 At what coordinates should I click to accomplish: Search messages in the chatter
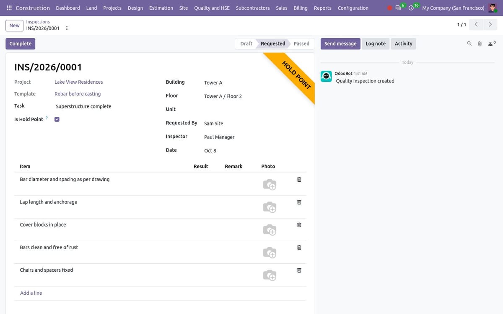pyautogui.click(x=469, y=44)
